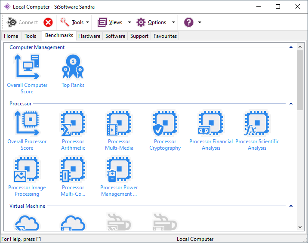Click the Connect toolbar icon

coord(12,22)
